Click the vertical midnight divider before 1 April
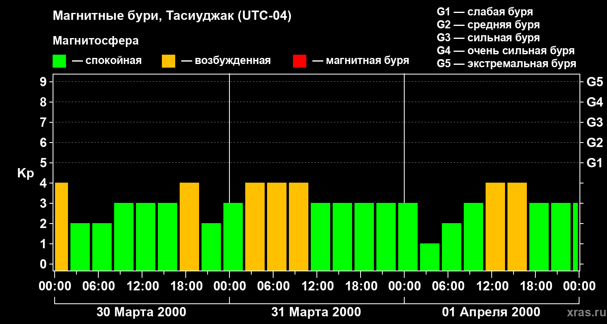The image size is (607, 324). point(404,172)
